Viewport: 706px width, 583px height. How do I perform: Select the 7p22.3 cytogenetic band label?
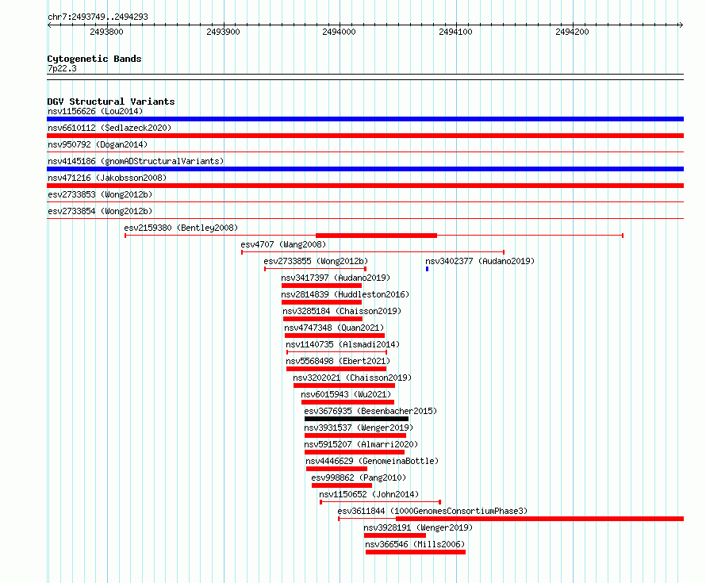click(x=62, y=68)
